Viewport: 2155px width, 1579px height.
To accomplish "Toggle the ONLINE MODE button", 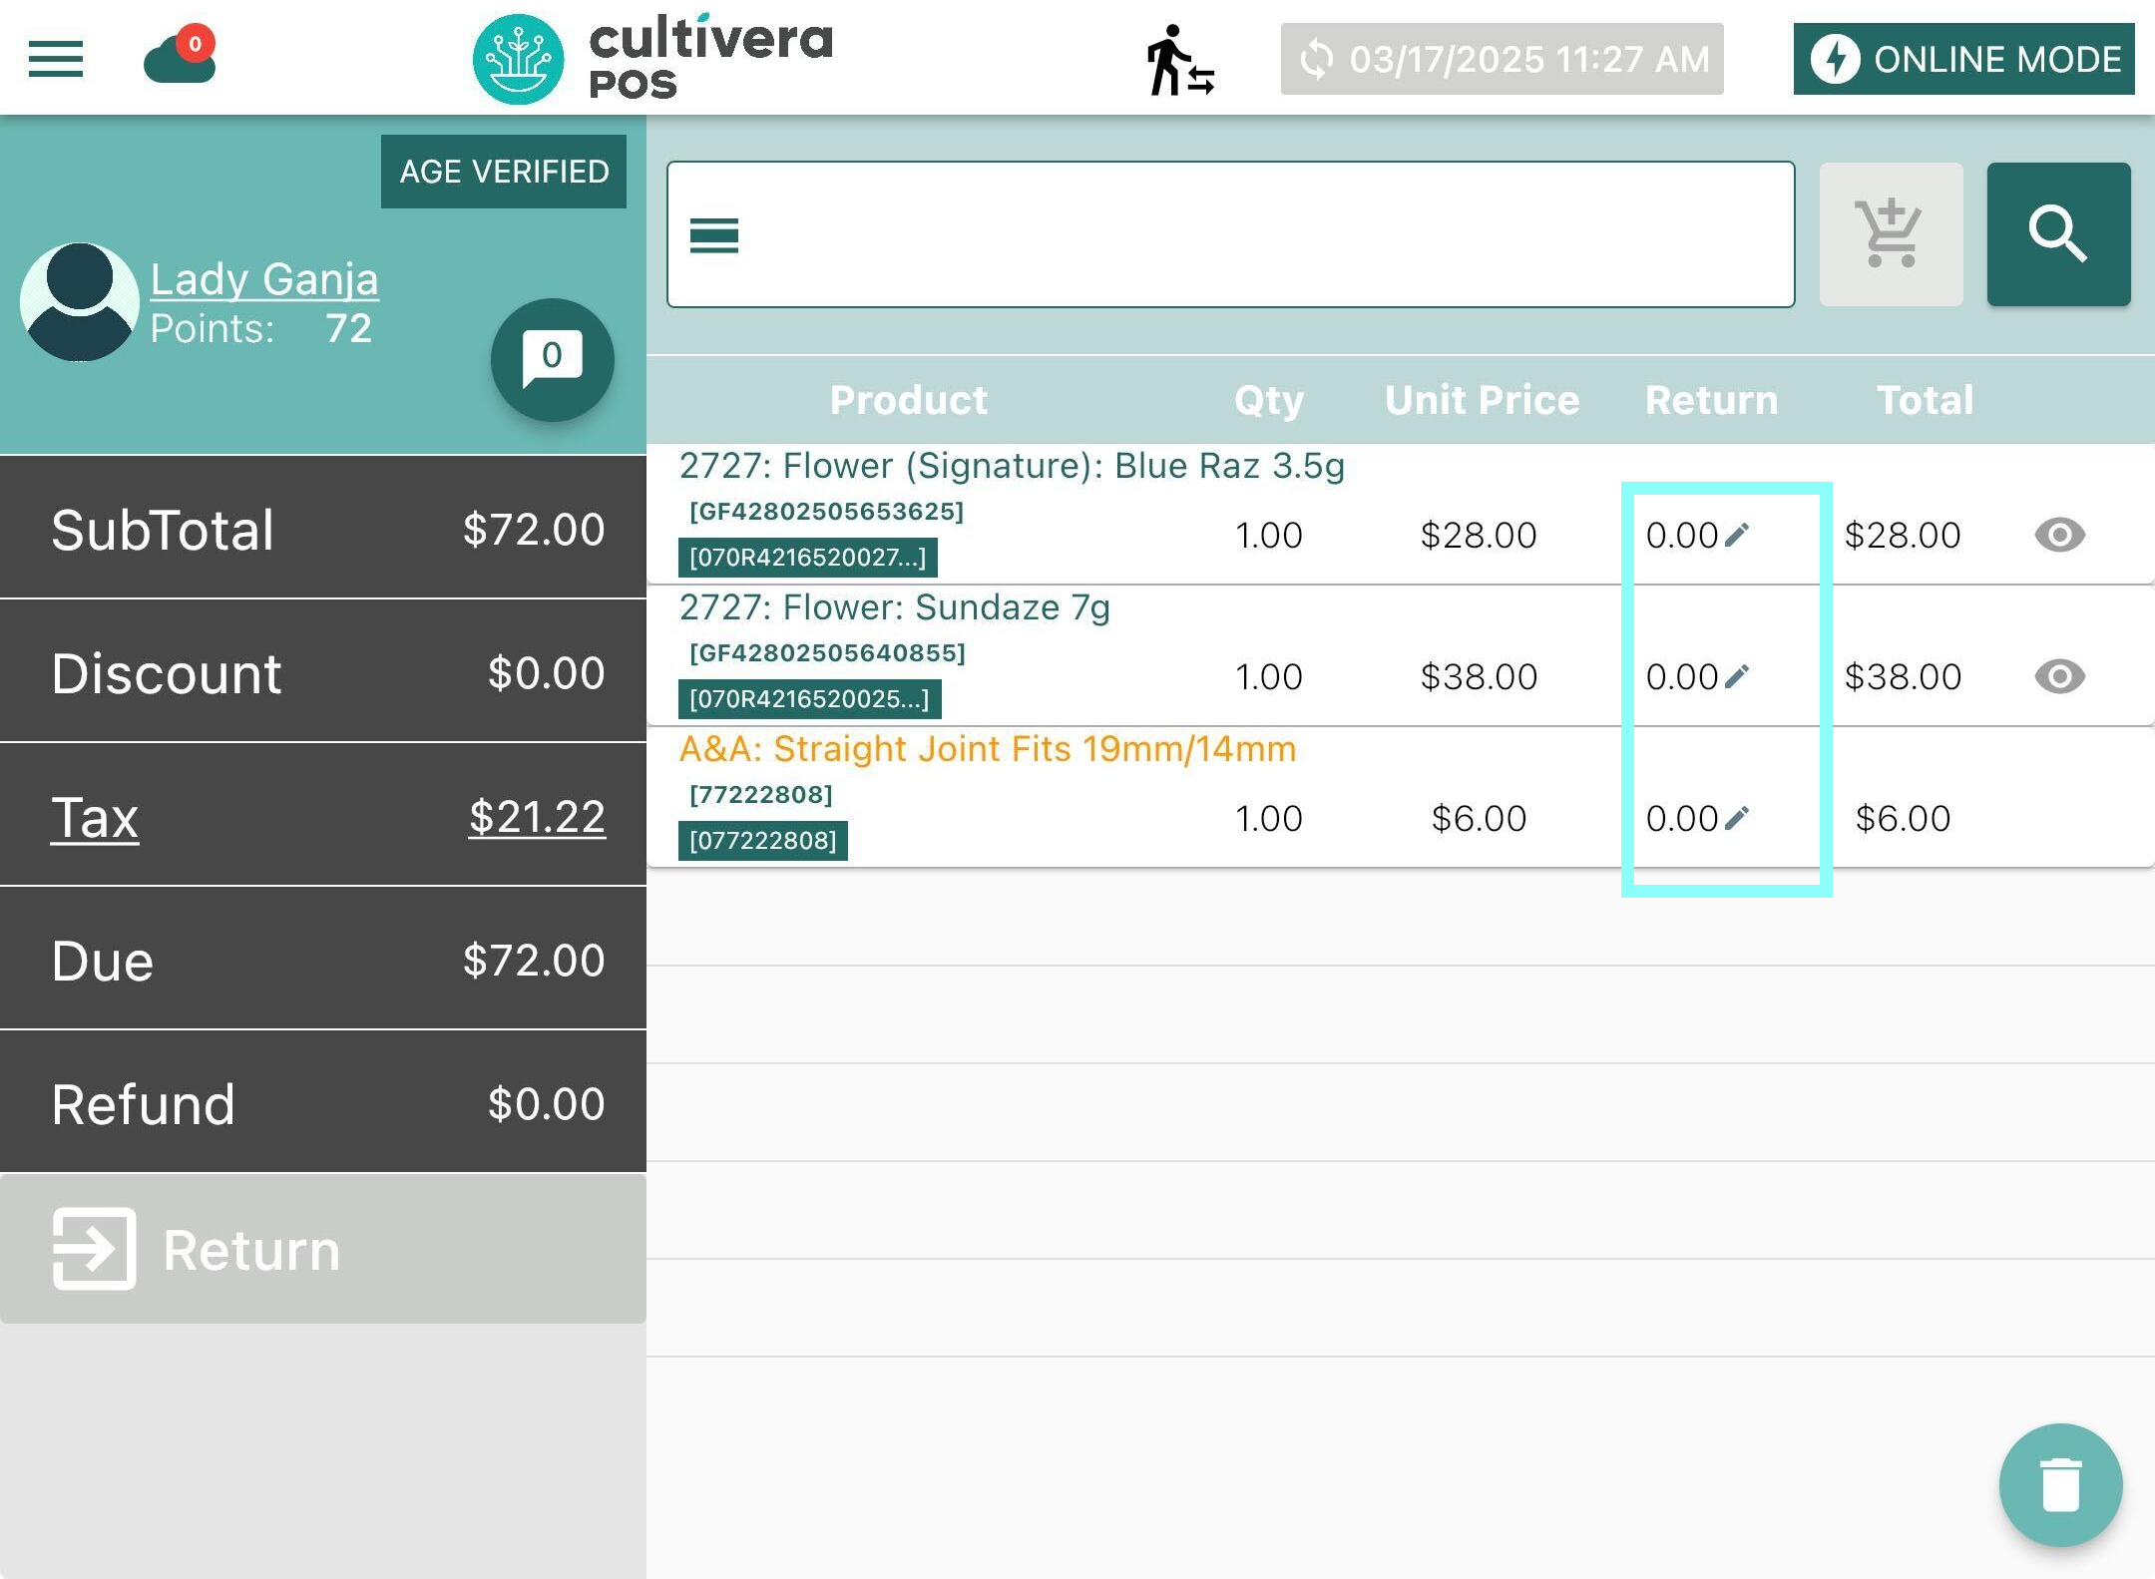I will (x=1963, y=59).
